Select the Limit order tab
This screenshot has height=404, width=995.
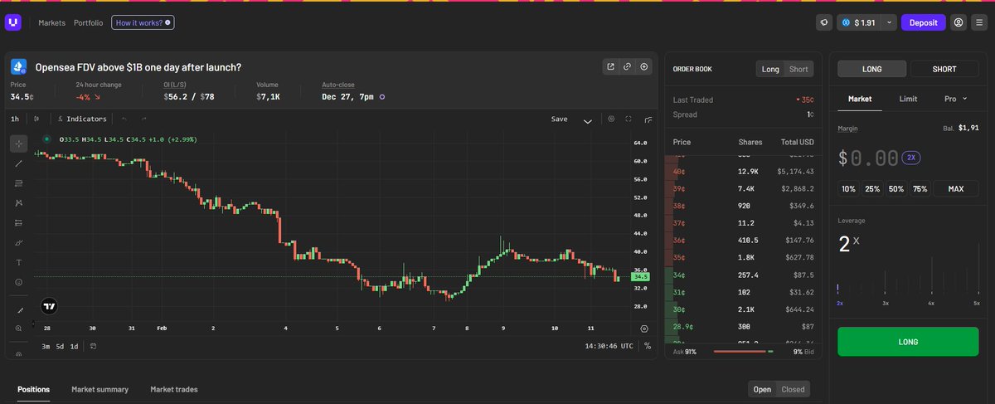(x=908, y=99)
